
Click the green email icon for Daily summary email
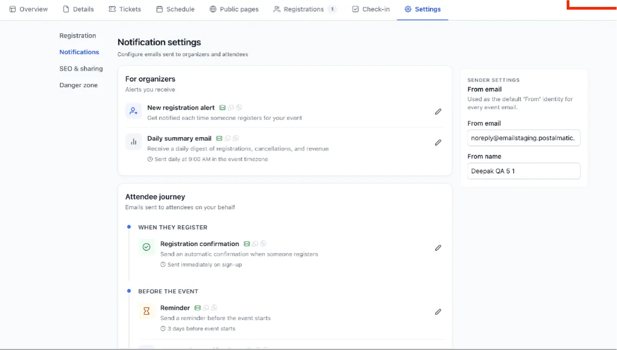coord(219,139)
